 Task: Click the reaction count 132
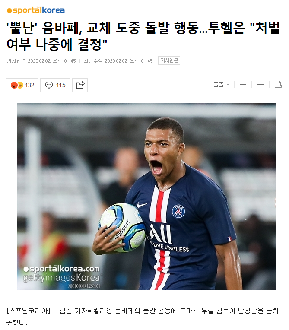(x=29, y=85)
